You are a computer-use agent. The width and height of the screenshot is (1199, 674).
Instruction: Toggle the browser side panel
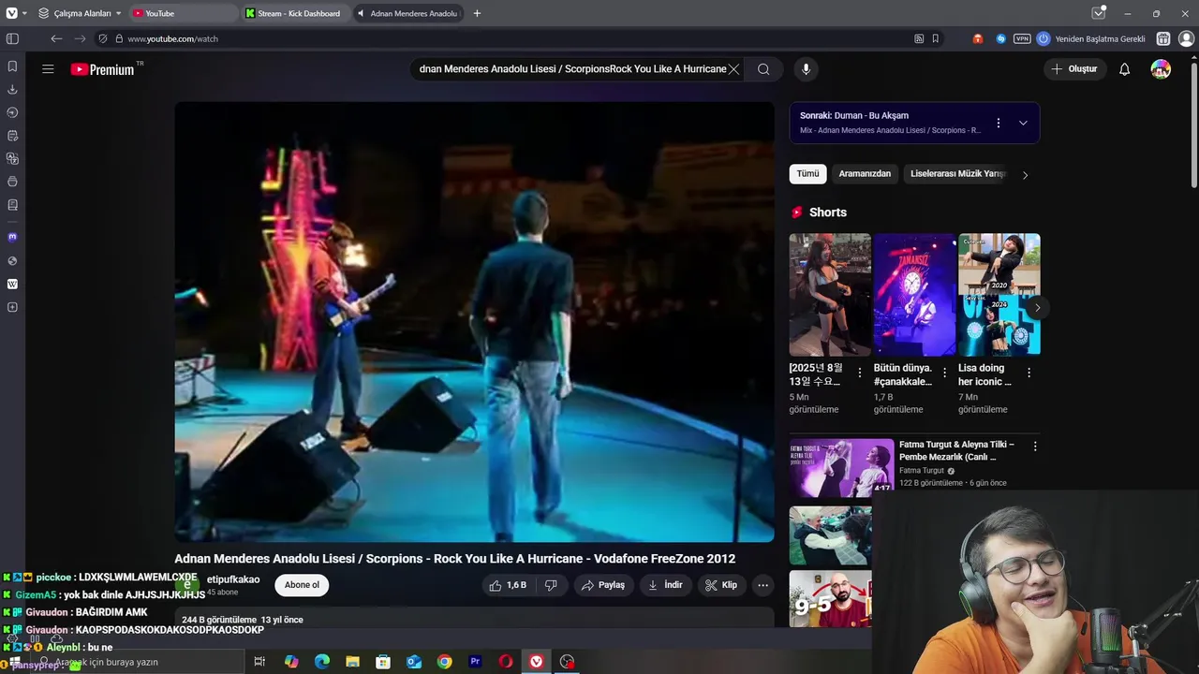tap(12, 38)
